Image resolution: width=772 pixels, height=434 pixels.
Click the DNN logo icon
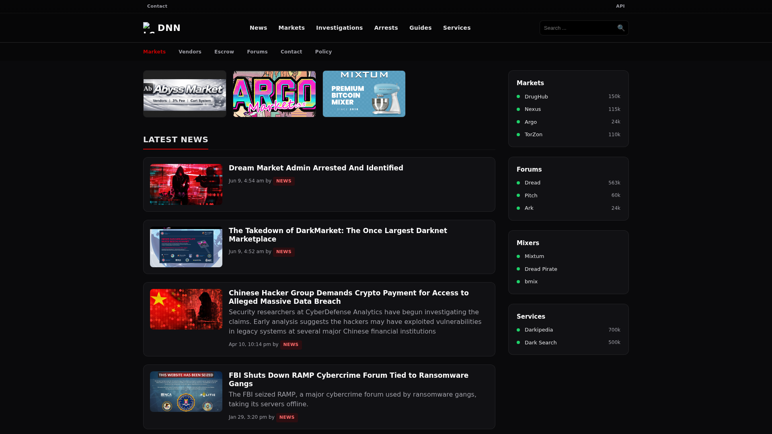click(149, 28)
